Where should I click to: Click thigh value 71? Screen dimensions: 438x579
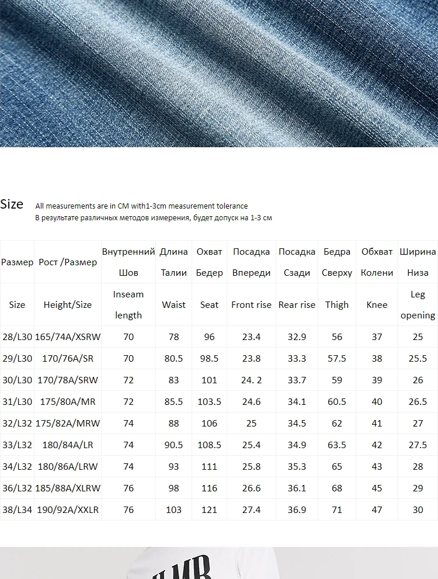(337, 509)
